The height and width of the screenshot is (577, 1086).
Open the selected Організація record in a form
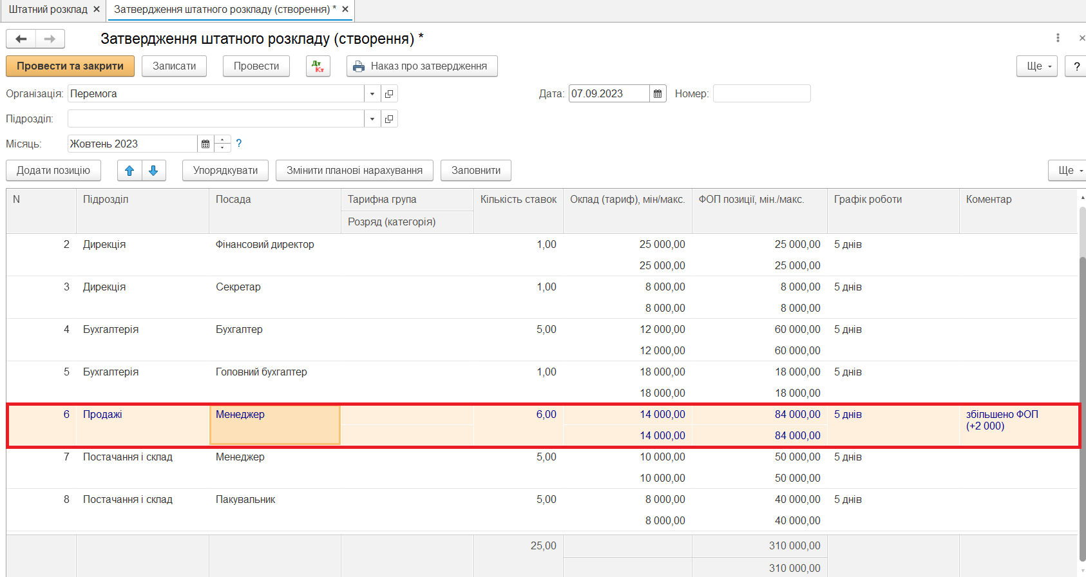(x=389, y=94)
